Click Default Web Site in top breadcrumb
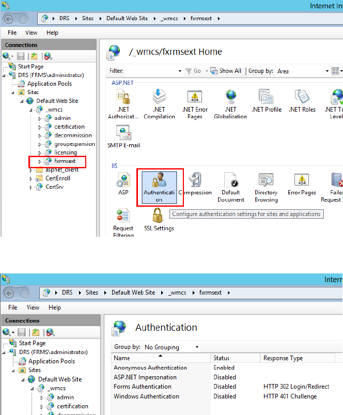The width and height of the screenshot is (343, 415). 127,18
